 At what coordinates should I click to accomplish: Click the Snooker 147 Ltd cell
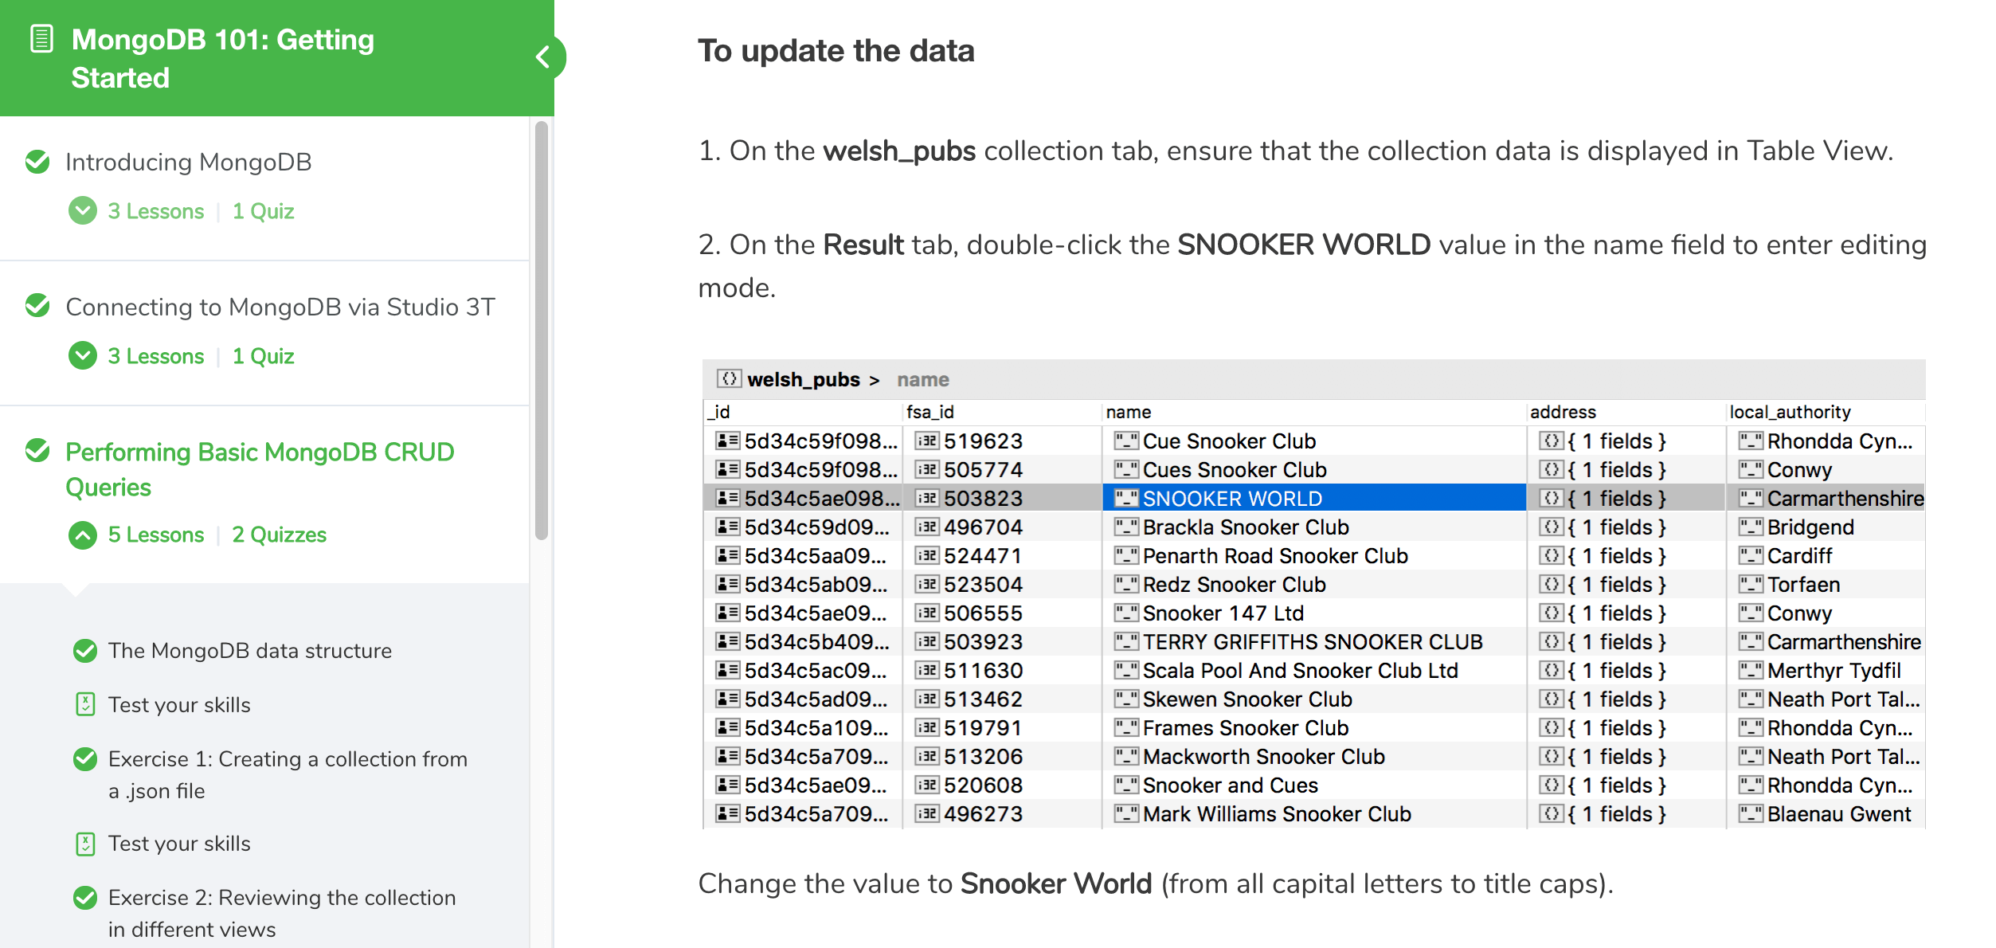[x=1314, y=613]
